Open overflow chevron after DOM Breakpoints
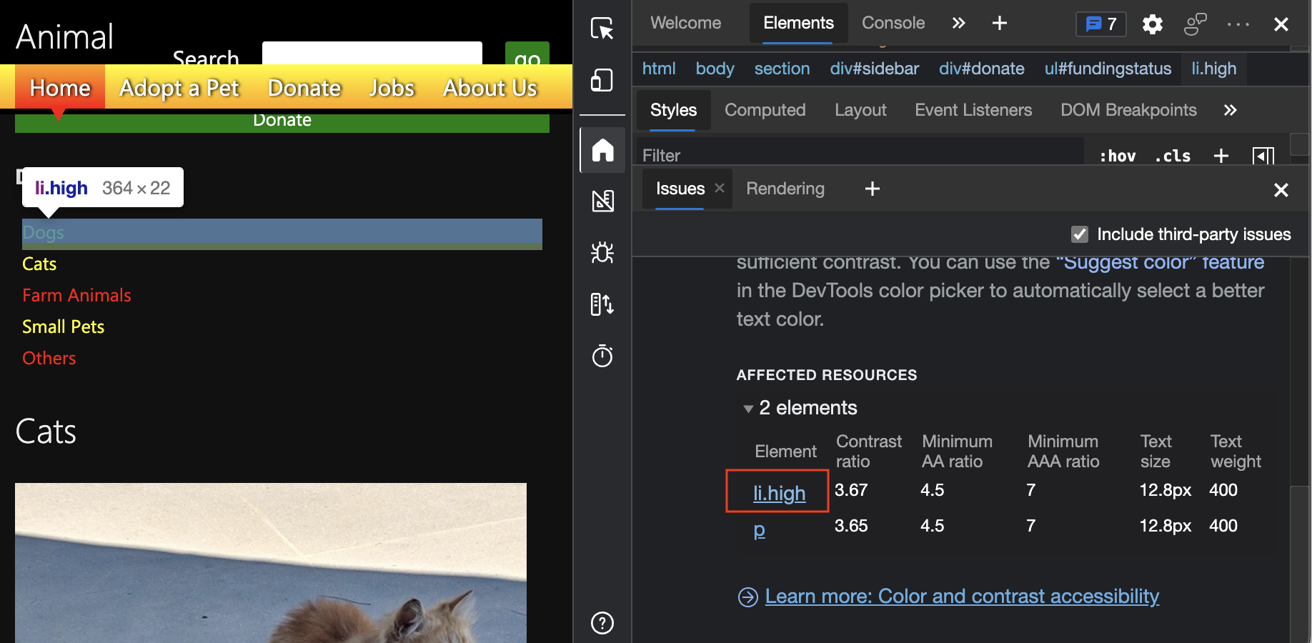This screenshot has height=643, width=1312. [1231, 110]
